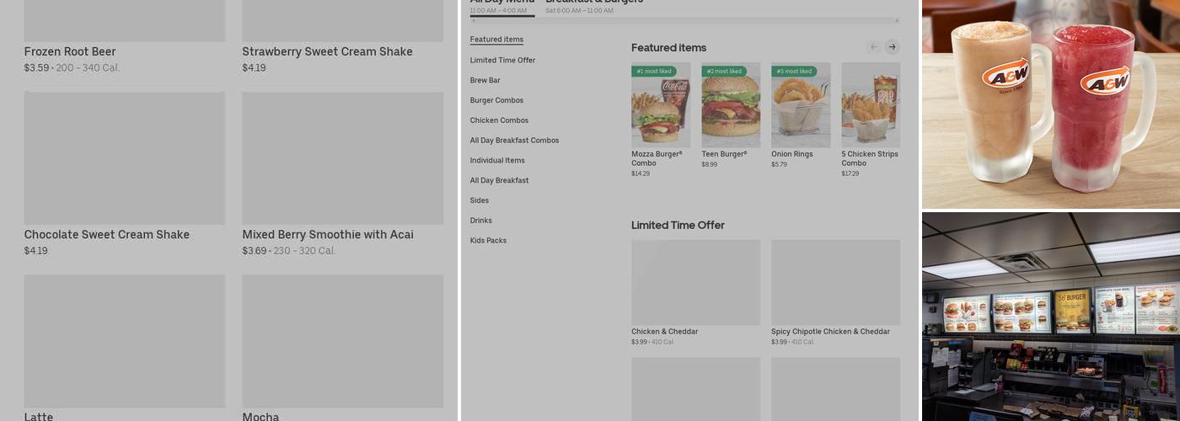
Task: Click the left arrow of the horizontal scrollbar
Action: 474,20
